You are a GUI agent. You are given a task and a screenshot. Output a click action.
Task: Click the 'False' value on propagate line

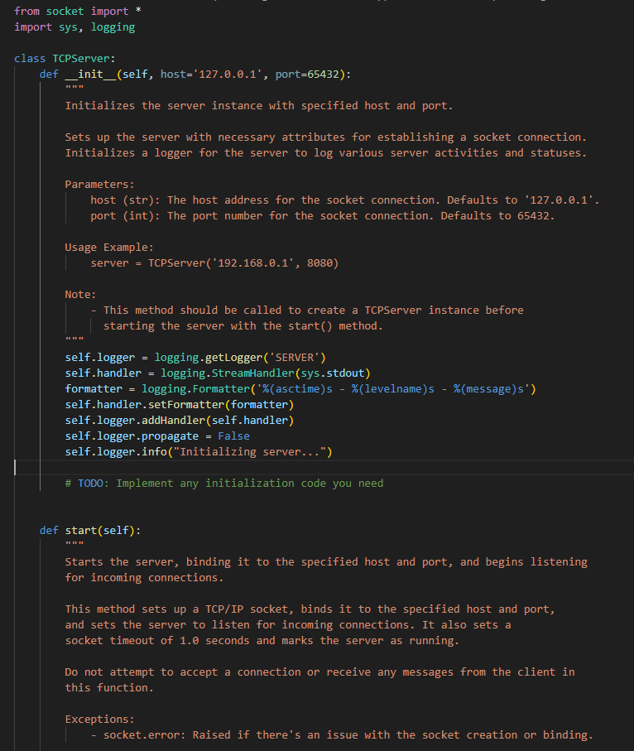point(233,436)
